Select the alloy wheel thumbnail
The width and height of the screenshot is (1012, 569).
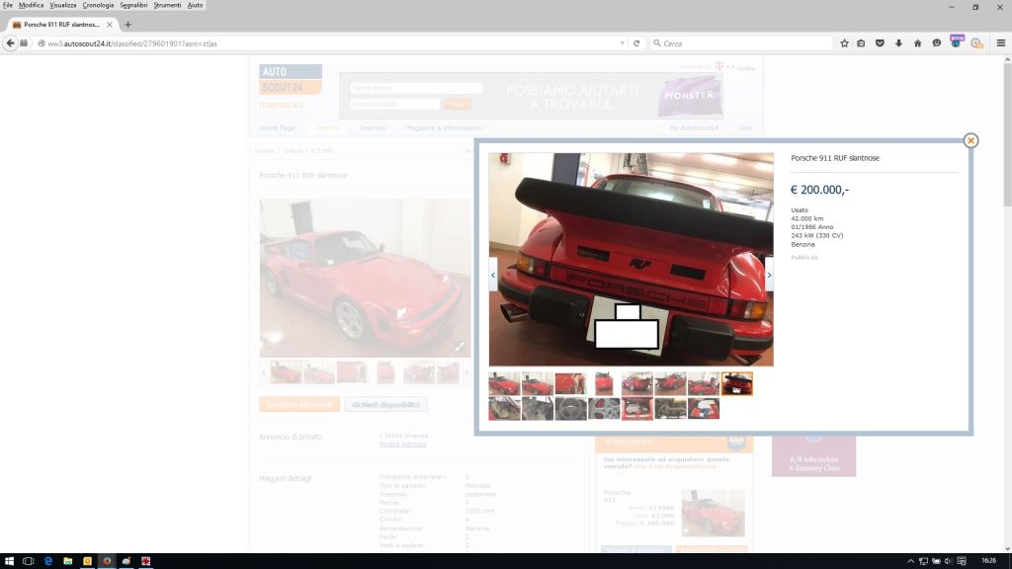click(604, 408)
